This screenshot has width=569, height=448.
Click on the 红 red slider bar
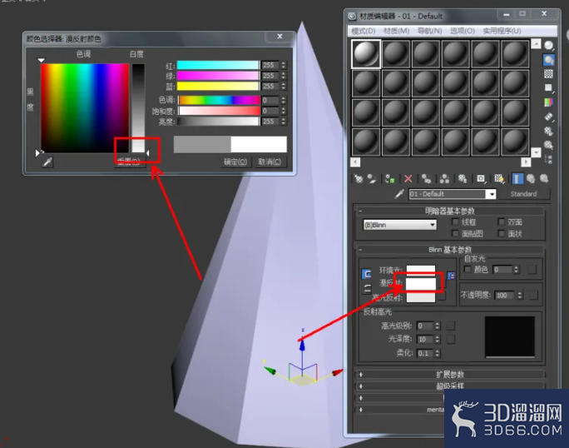point(218,65)
